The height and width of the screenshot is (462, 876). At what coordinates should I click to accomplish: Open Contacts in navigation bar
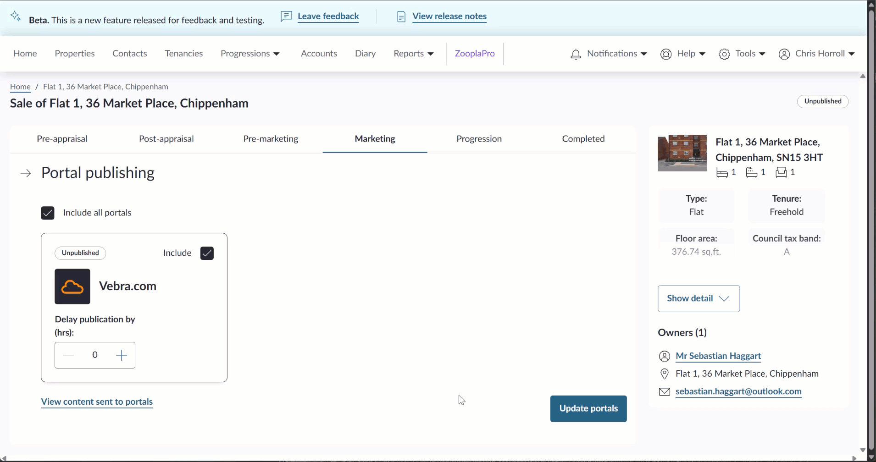click(130, 54)
